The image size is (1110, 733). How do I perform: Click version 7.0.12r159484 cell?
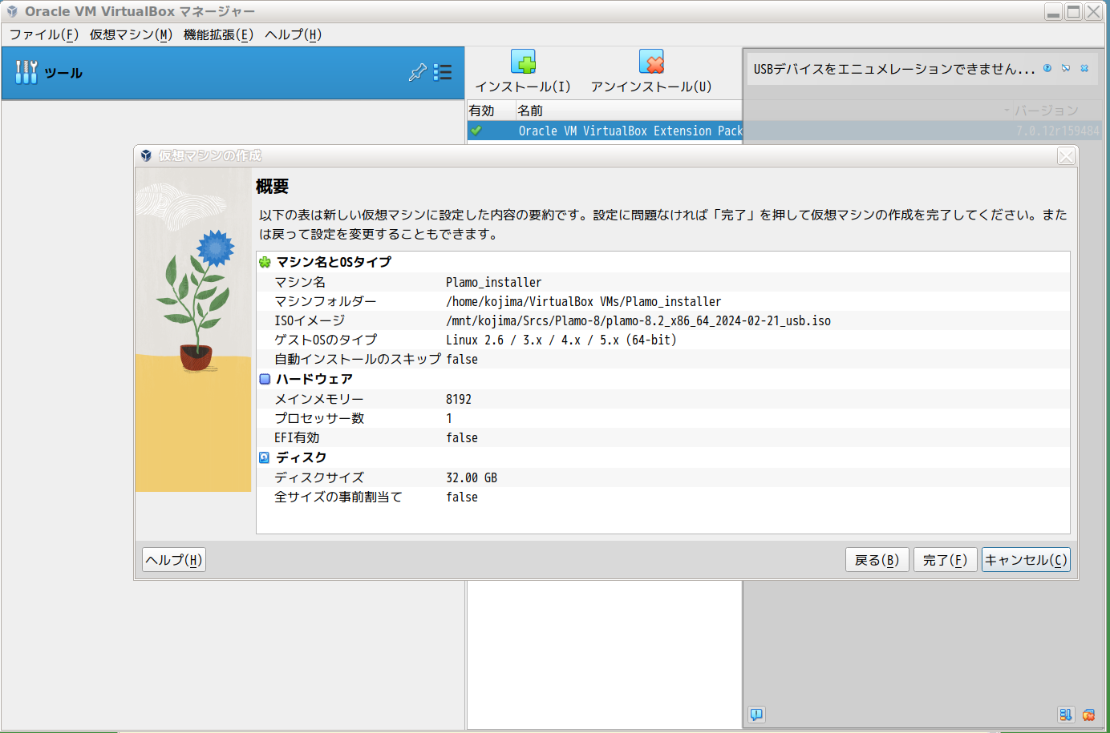click(1058, 131)
